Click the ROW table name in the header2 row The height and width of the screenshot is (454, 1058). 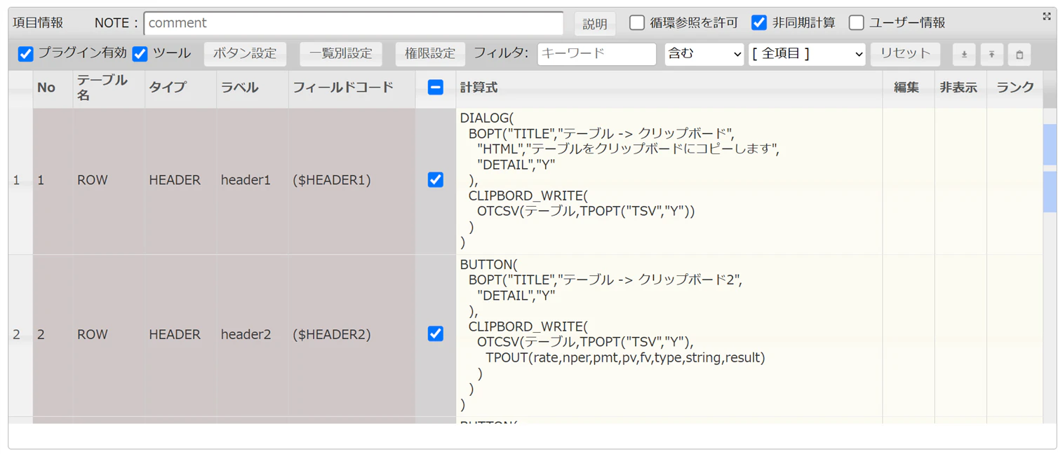[109, 335]
